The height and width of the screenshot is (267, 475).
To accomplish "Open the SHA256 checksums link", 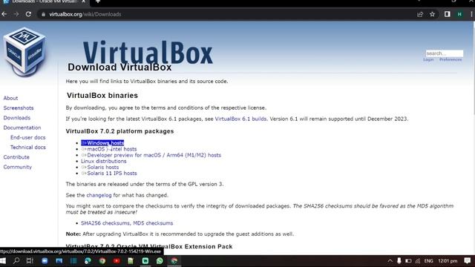I will (x=105, y=223).
